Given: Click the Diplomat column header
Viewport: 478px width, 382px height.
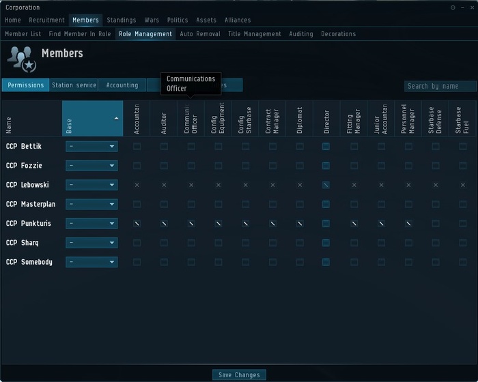Looking at the screenshot, I should coord(299,120).
